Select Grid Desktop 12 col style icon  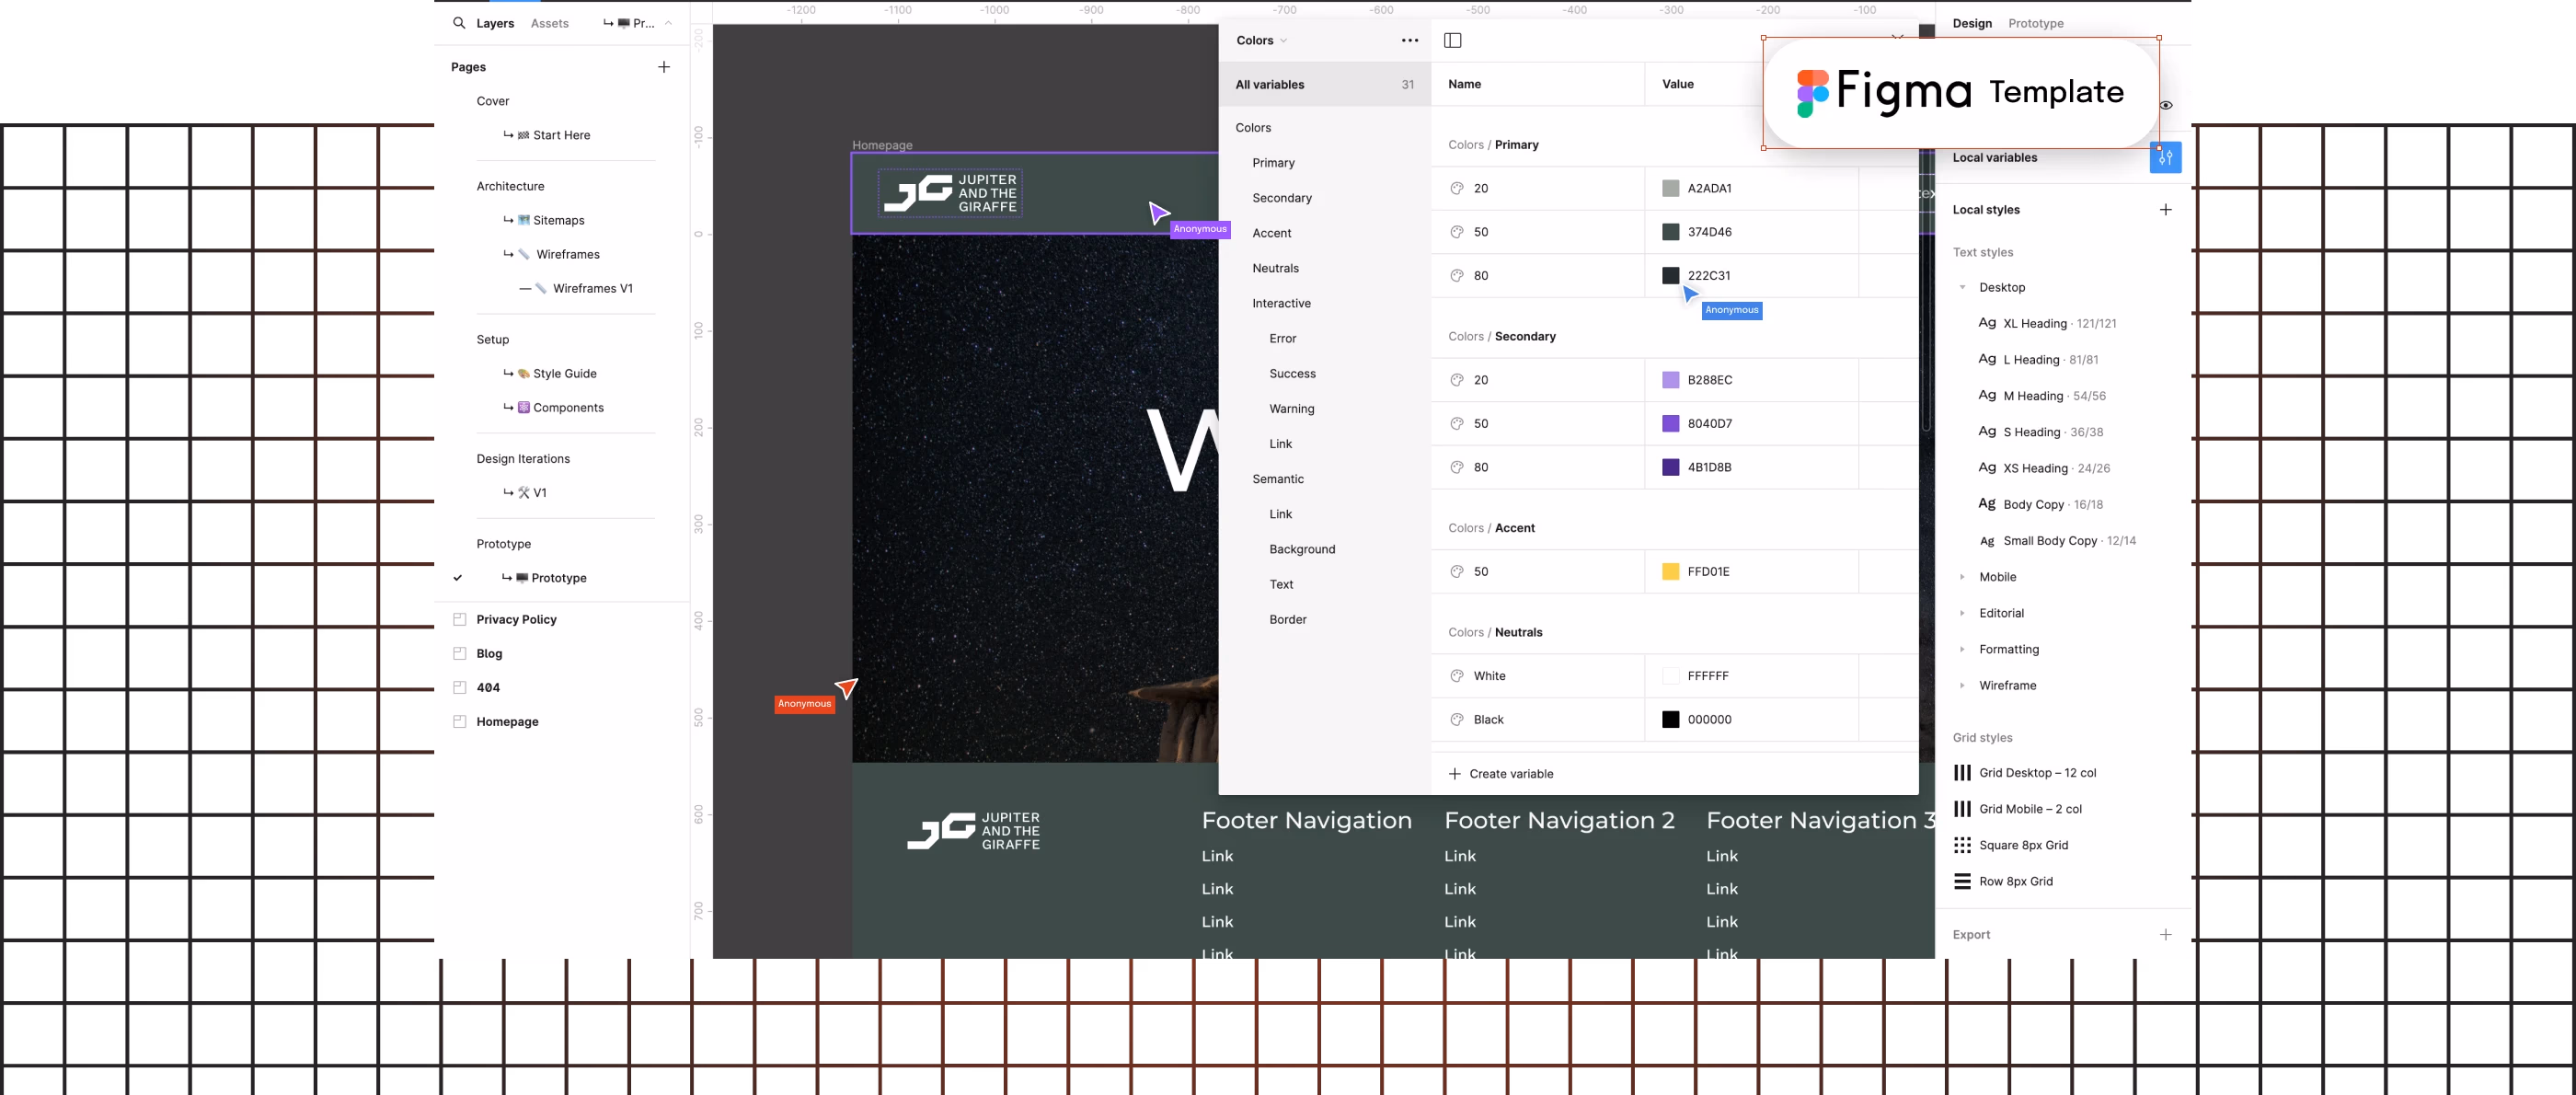click(x=1962, y=772)
